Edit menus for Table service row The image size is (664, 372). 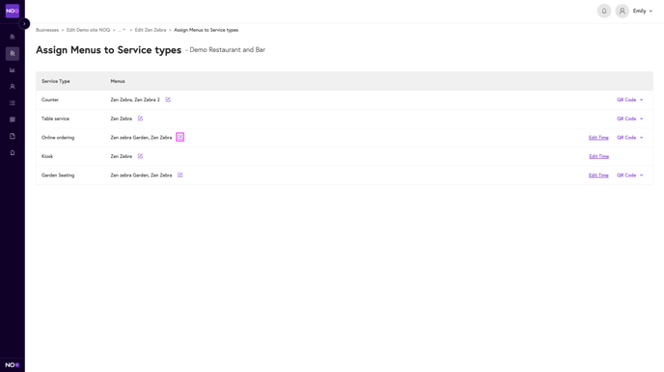tap(140, 119)
